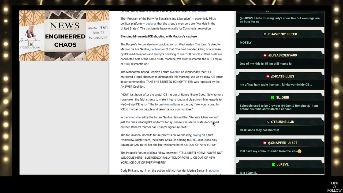The height and width of the screenshot is (193, 343).
Task: Click the message about Crowder and Bongino schedule
Action: pos(279,107)
